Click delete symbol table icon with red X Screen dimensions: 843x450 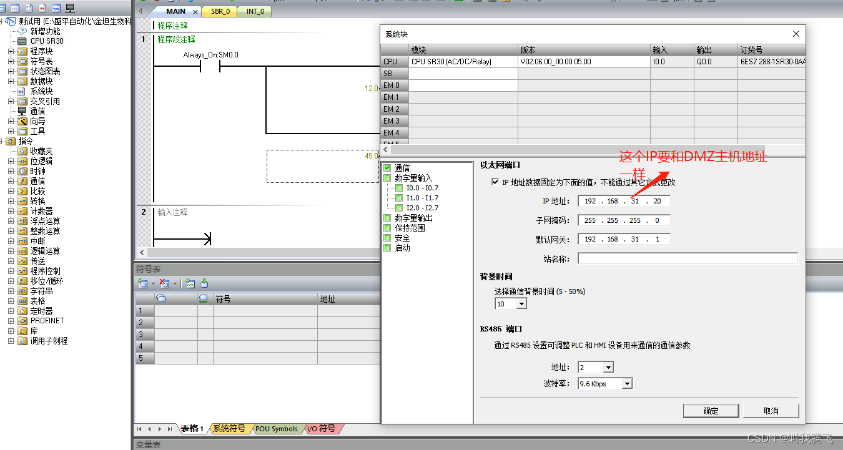pos(165,283)
